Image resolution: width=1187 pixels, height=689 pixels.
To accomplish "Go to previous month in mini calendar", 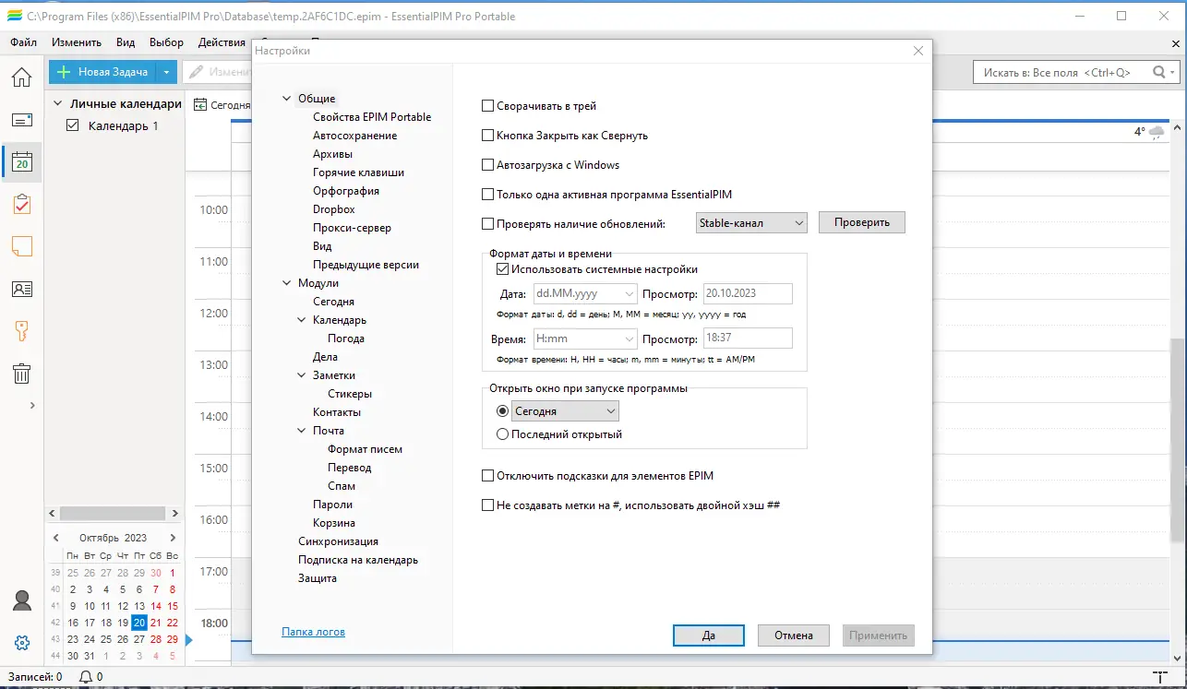I will pyautogui.click(x=56, y=538).
